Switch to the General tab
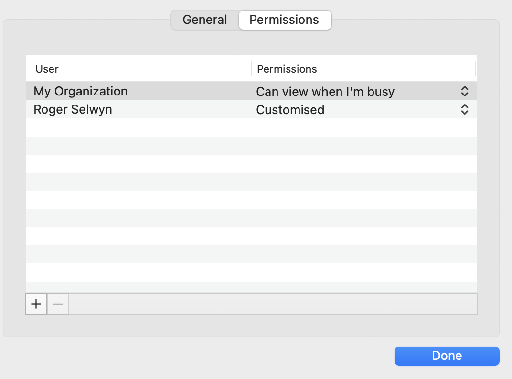The width and height of the screenshot is (512, 379). coord(205,20)
